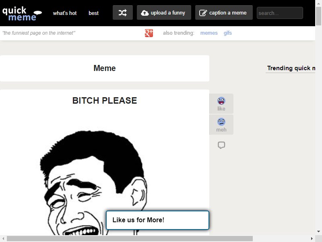
Task: Click the quickmeme logo
Action: pos(22,14)
